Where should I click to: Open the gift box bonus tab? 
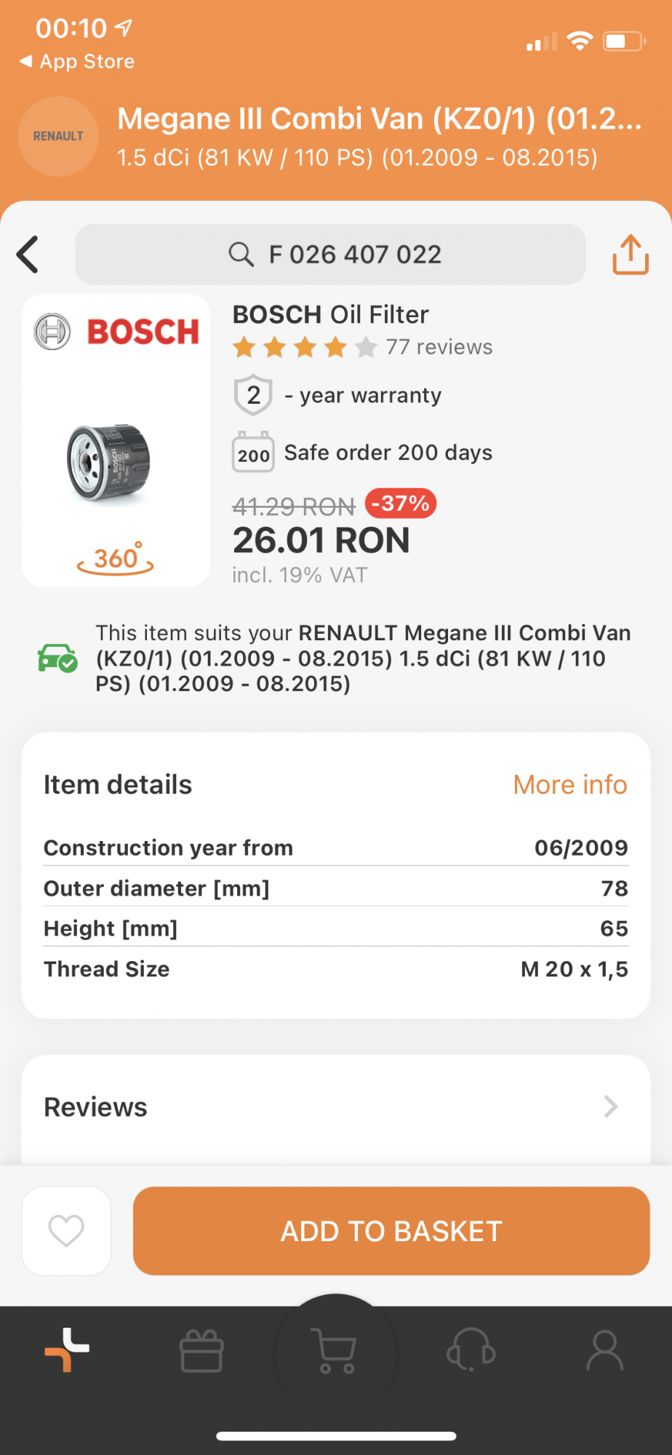click(201, 1350)
